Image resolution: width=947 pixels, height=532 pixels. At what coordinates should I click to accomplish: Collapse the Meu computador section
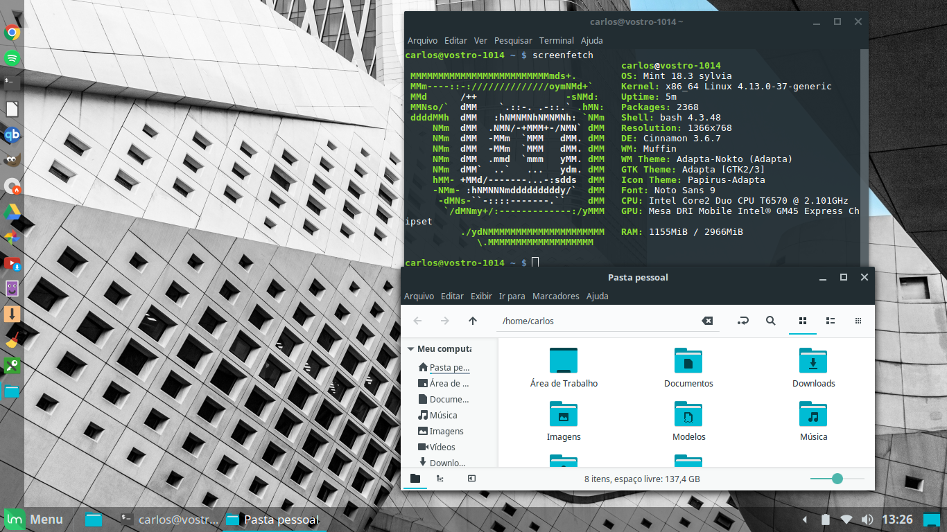tap(411, 349)
